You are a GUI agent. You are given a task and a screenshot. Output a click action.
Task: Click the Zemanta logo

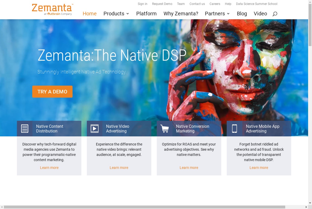point(53,10)
